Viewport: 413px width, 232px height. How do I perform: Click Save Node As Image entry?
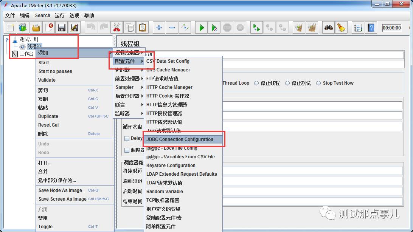(75, 190)
